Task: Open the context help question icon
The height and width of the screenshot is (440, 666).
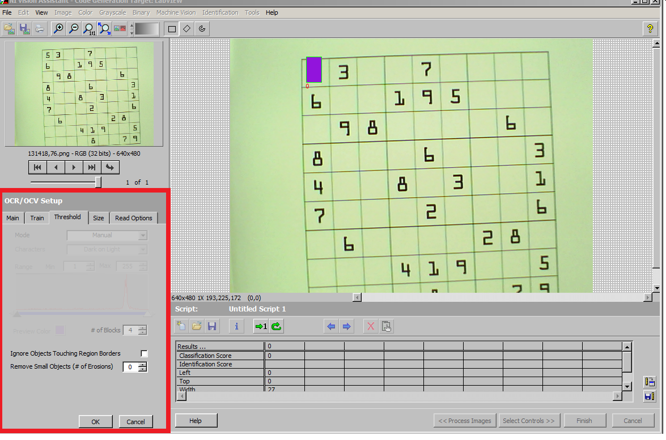Action: click(x=650, y=29)
